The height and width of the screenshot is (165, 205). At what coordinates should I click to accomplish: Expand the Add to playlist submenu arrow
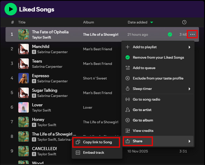point(189,47)
